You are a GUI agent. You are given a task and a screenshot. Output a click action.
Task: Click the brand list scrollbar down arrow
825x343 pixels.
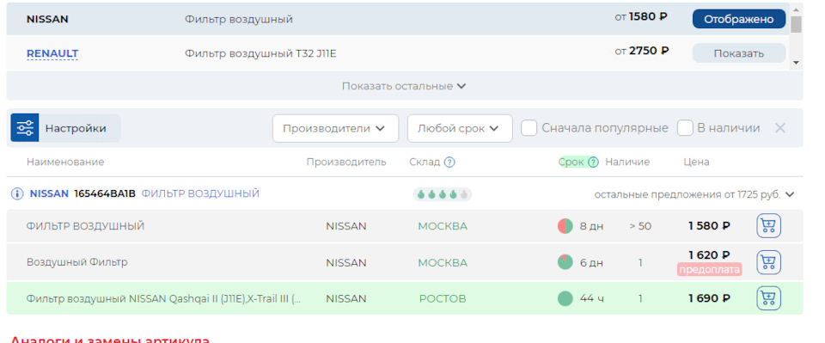(796, 63)
